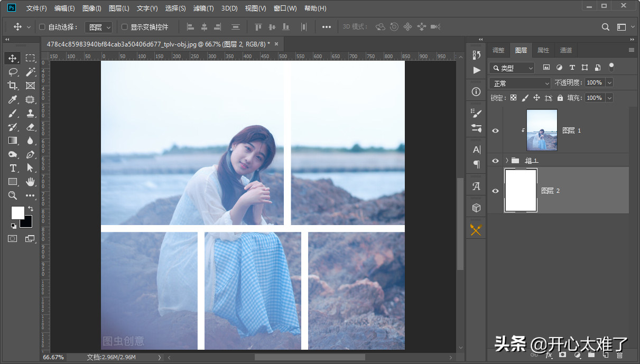Switch to the 通道 tab
The width and height of the screenshot is (640, 364).
click(x=566, y=50)
